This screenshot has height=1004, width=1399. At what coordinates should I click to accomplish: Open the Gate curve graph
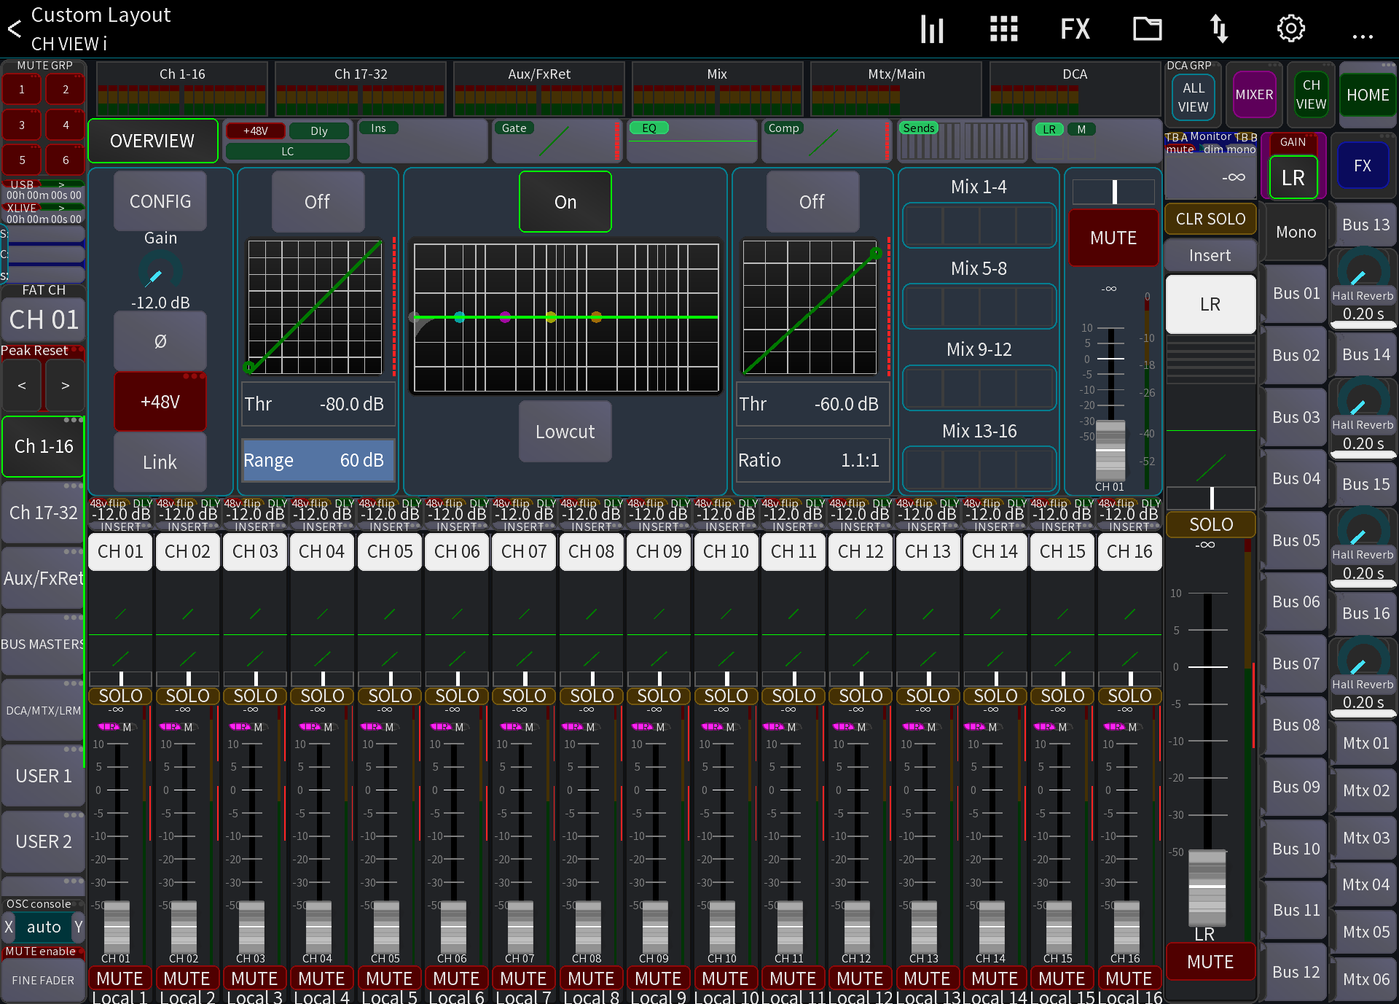[x=316, y=307]
